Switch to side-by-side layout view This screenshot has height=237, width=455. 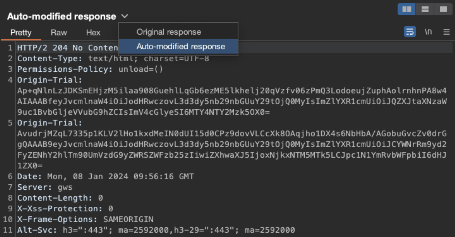(x=407, y=9)
